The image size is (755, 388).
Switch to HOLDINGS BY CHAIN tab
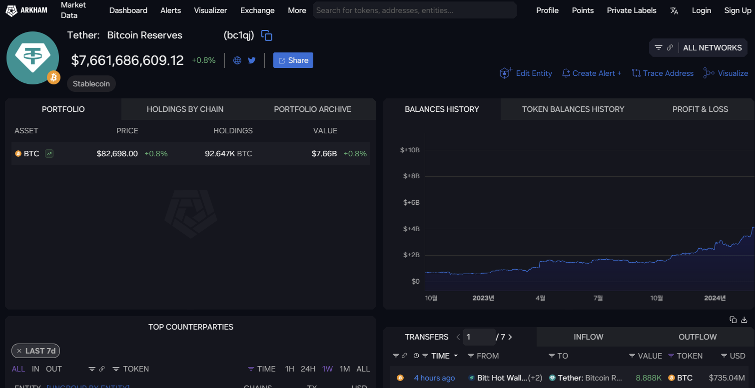tap(185, 109)
